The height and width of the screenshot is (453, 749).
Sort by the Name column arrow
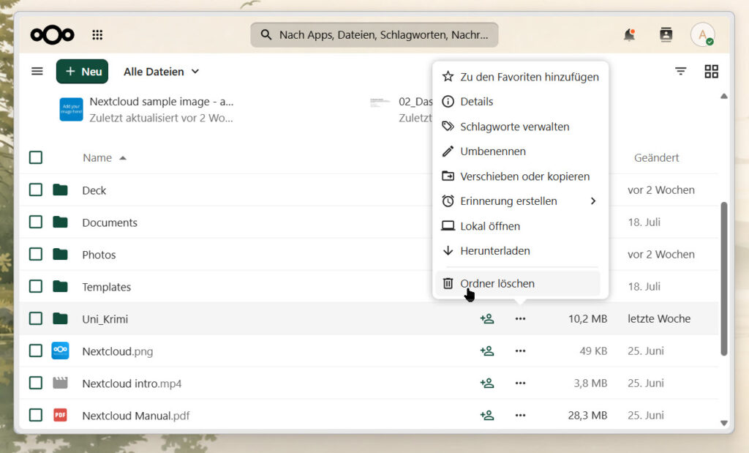[x=123, y=158]
